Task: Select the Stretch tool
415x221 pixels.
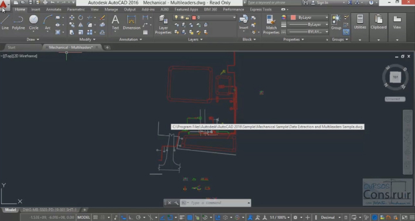Action: (x=72, y=32)
